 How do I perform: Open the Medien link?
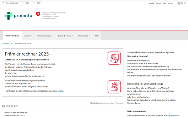(159, 3)
